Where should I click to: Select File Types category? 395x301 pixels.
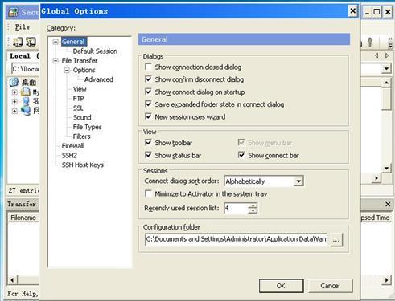tap(87, 127)
